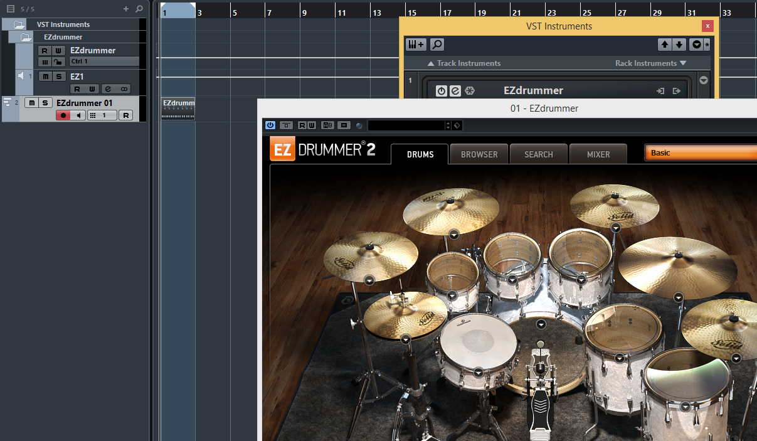Switch A/B settings in the plugin header

[327, 125]
